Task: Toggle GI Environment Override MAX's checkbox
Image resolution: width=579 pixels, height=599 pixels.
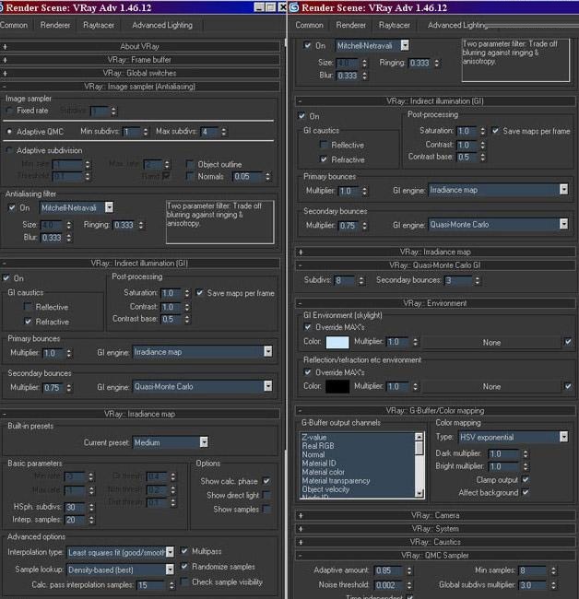Action: pos(307,327)
